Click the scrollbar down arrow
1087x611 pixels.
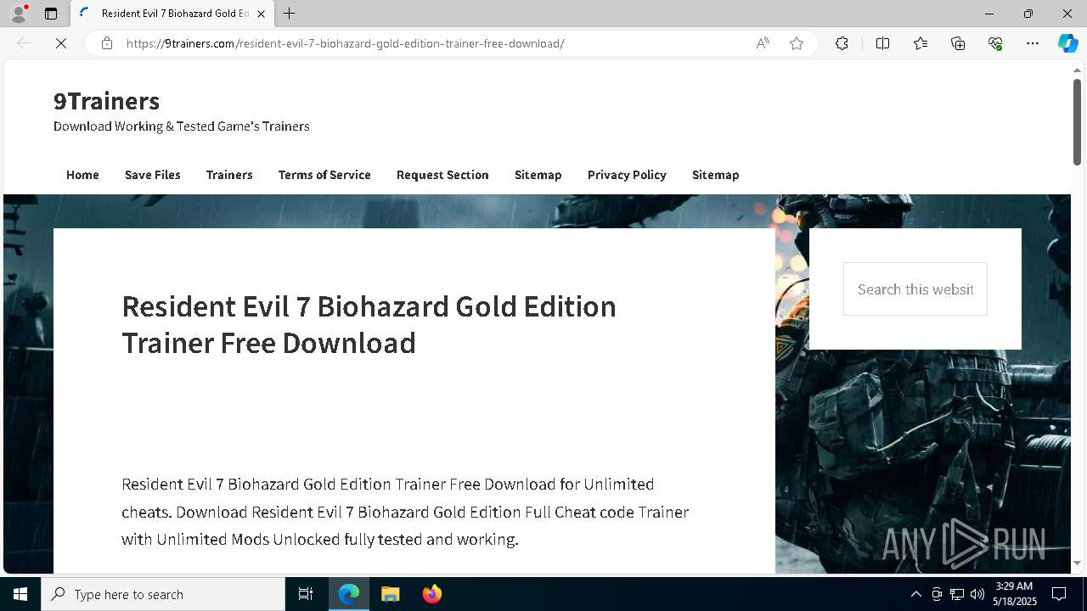click(x=1077, y=563)
